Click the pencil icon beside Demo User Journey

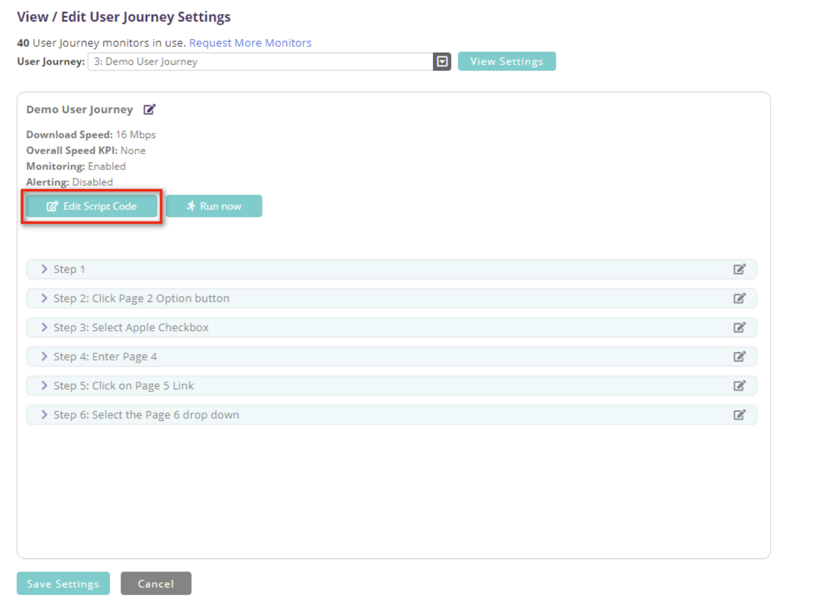pyautogui.click(x=149, y=109)
